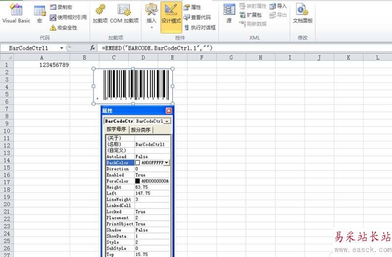Open the Macros (宏) dialog
The width and height of the screenshot is (392, 257).
[x=40, y=14]
